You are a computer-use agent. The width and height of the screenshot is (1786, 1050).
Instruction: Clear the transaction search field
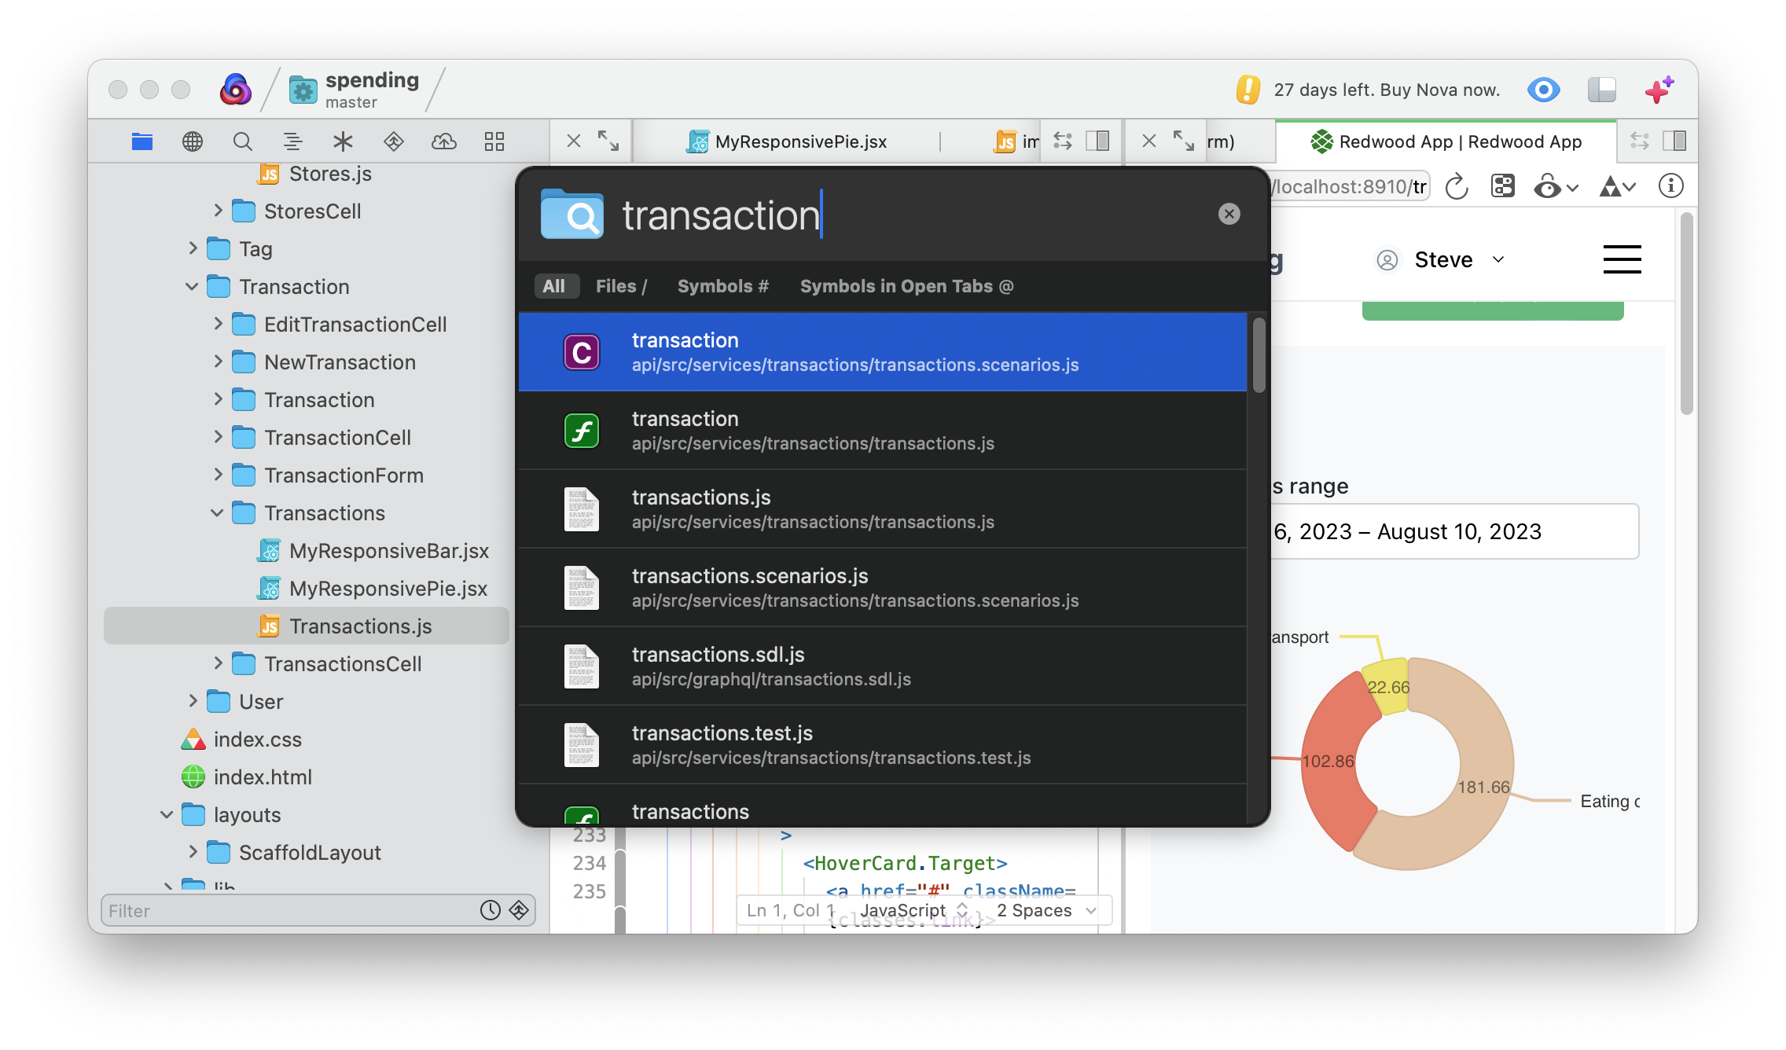coord(1229,214)
